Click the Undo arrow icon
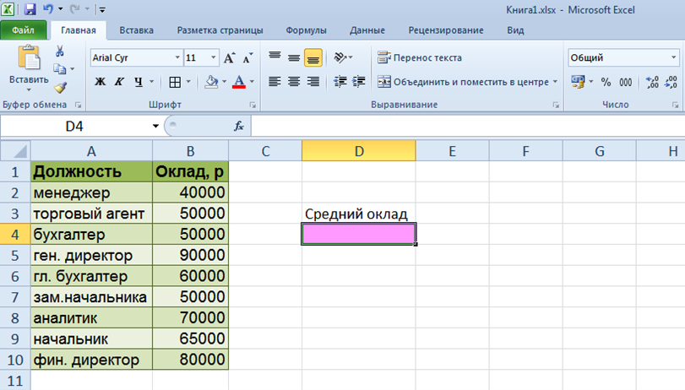Image resolution: width=685 pixels, height=390 pixels. [49, 10]
